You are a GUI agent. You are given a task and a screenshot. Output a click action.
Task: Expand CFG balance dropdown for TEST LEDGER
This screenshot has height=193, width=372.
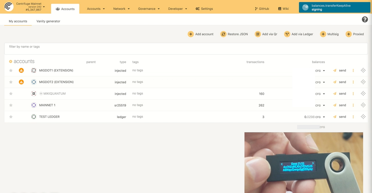pos(324,117)
